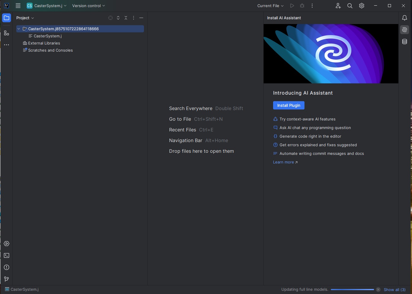The width and height of the screenshot is (412, 294).
Task: Click the IntelliJ IDEA app logo
Action: pyautogui.click(x=7, y=6)
